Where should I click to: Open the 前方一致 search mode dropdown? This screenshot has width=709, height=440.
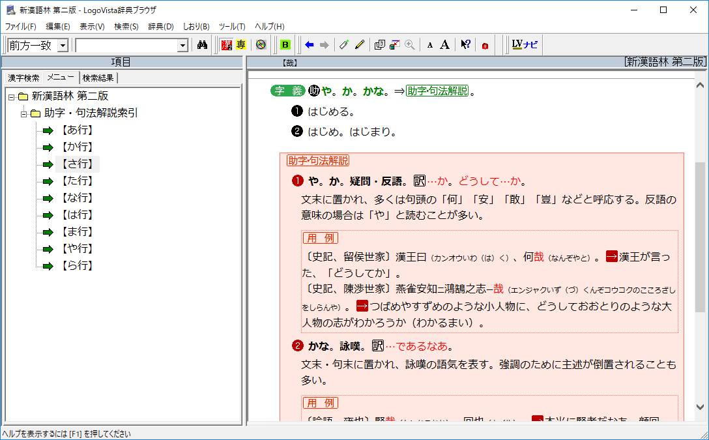[x=63, y=45]
